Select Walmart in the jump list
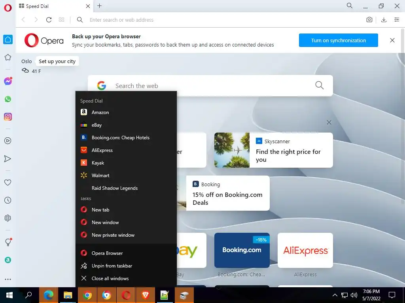 coord(126,176)
